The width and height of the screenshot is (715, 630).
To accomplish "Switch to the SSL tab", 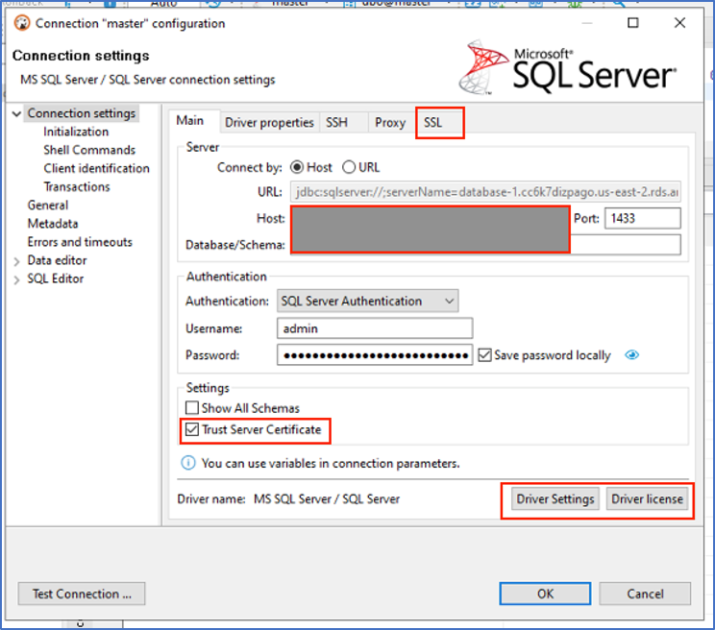I will point(433,123).
